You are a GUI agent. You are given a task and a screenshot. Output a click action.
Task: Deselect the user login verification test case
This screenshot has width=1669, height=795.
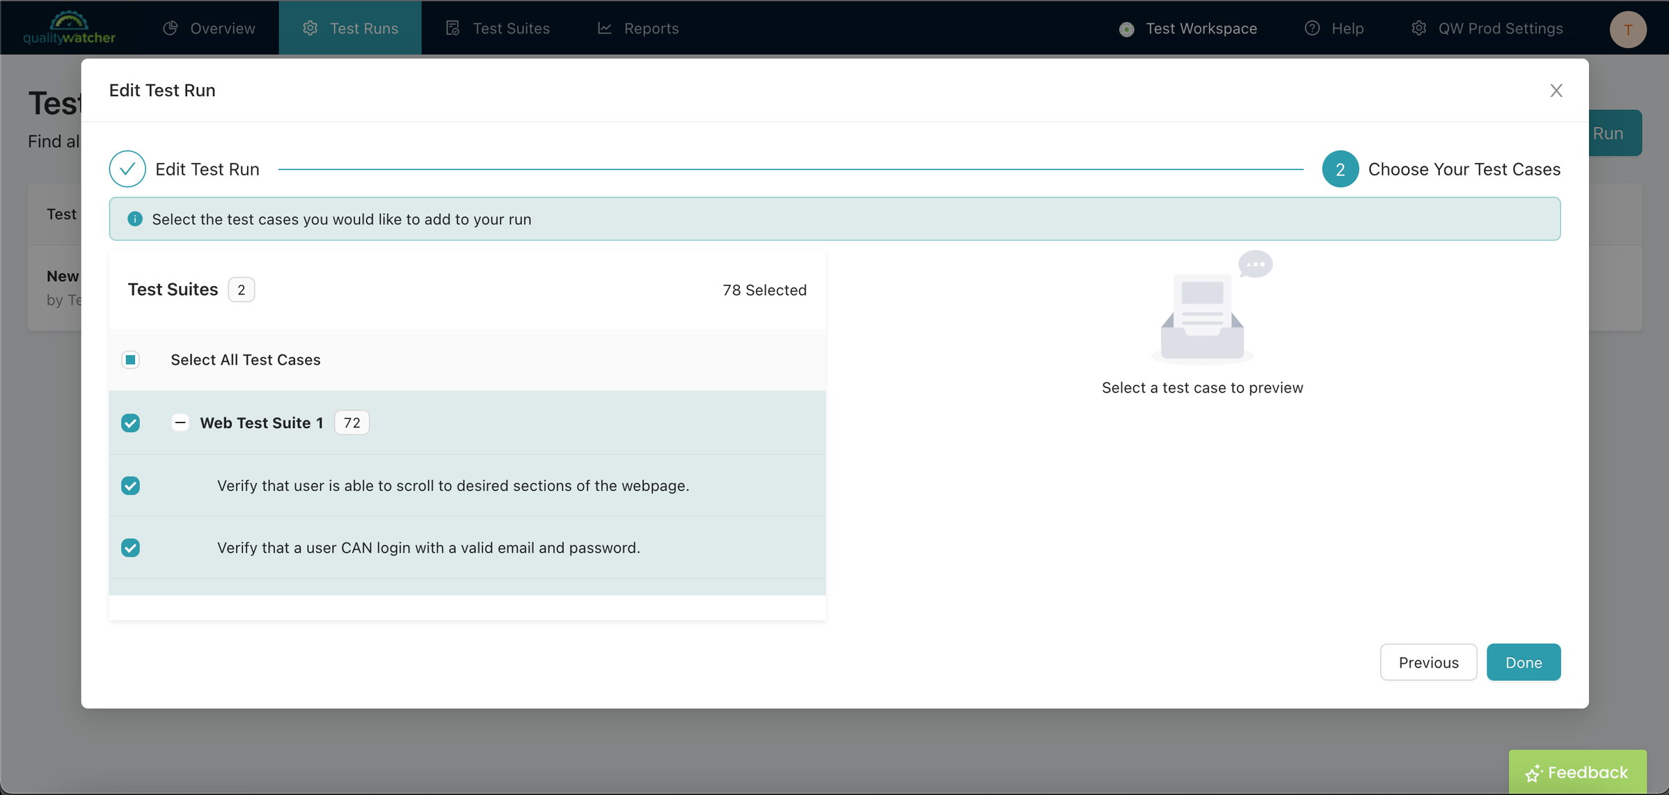(130, 547)
